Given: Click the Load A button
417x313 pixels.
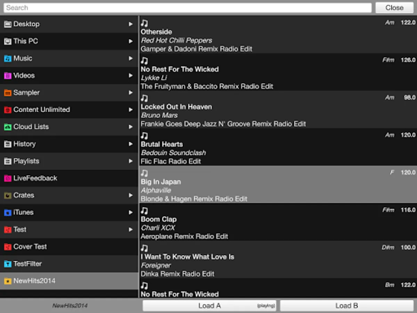Looking at the screenshot, I should coord(210,306).
